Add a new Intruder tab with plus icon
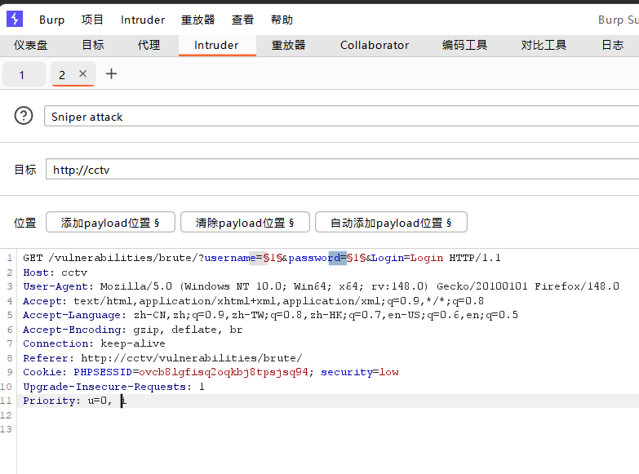The height and width of the screenshot is (474, 639). tap(111, 73)
